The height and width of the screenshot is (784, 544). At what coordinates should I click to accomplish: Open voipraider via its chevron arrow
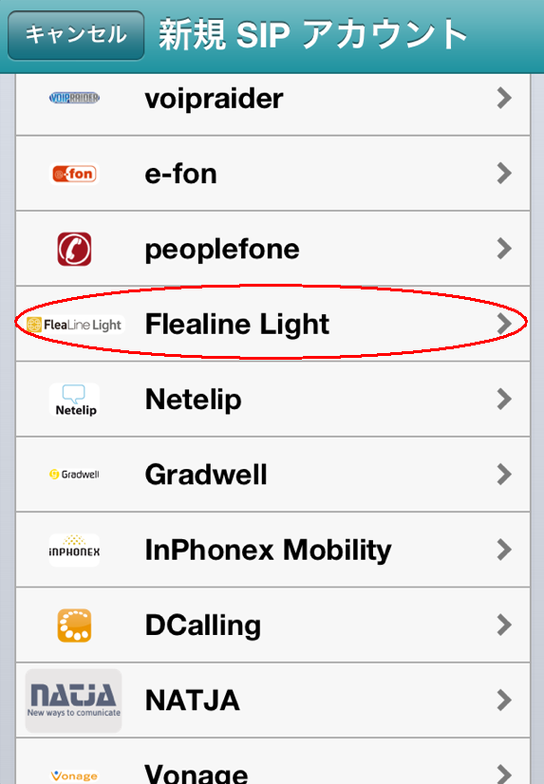click(504, 98)
